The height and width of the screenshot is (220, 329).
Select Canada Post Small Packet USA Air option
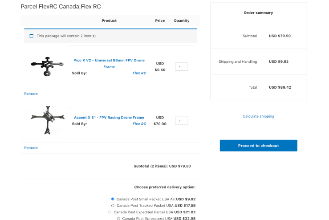tap(113, 199)
